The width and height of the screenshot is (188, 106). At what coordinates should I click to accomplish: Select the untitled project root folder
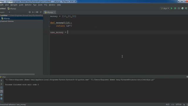pyautogui.click(x=4, y=16)
